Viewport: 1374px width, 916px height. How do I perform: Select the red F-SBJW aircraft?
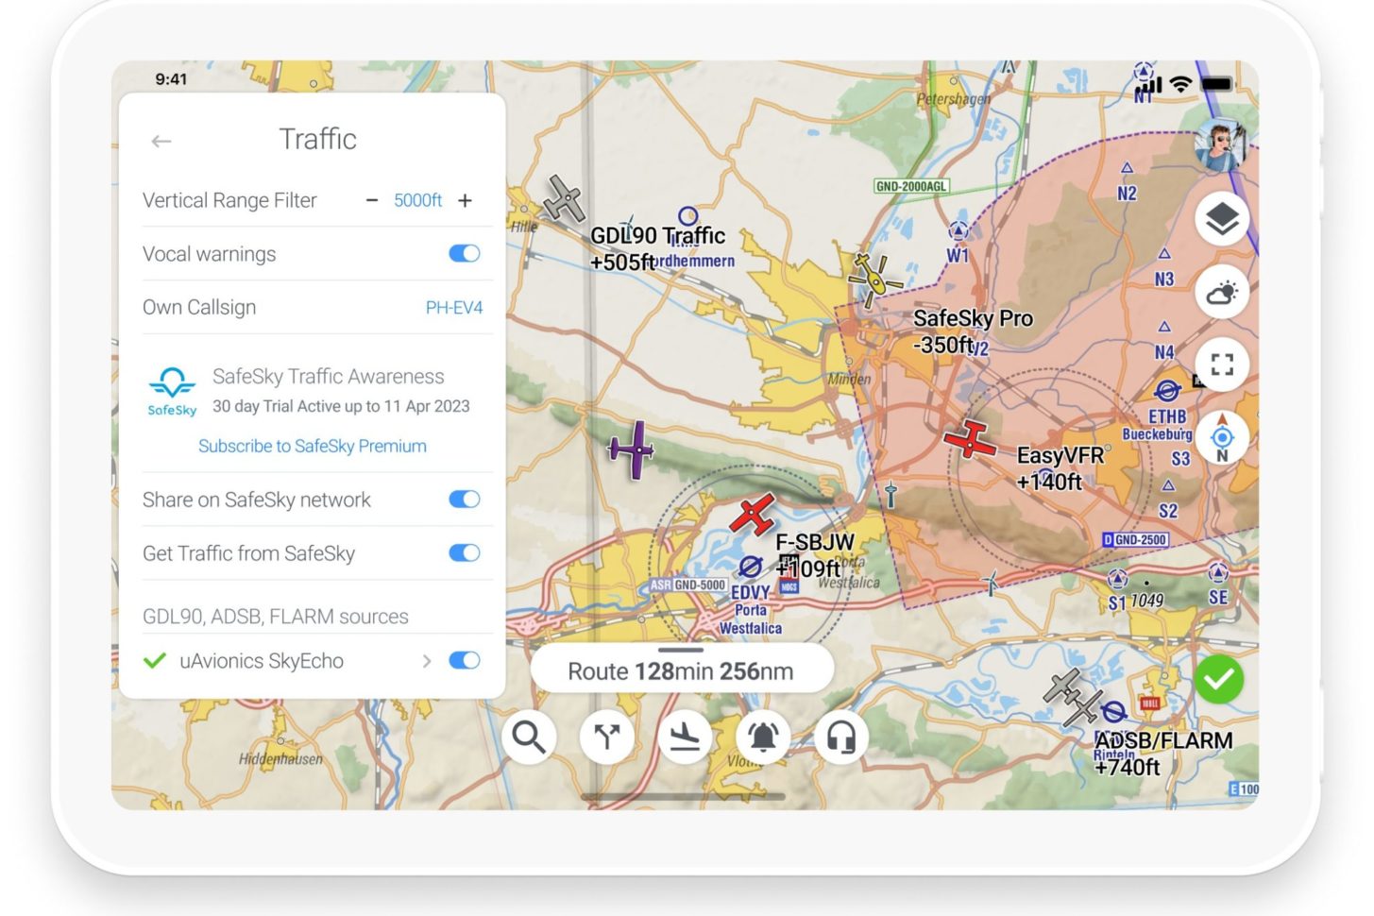pyautogui.click(x=753, y=516)
